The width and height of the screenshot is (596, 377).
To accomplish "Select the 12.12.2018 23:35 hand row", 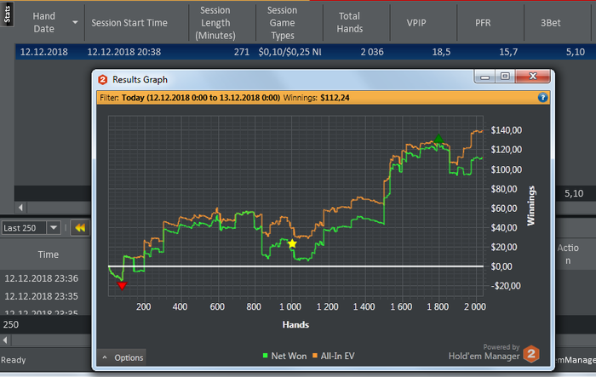I will click(42, 296).
